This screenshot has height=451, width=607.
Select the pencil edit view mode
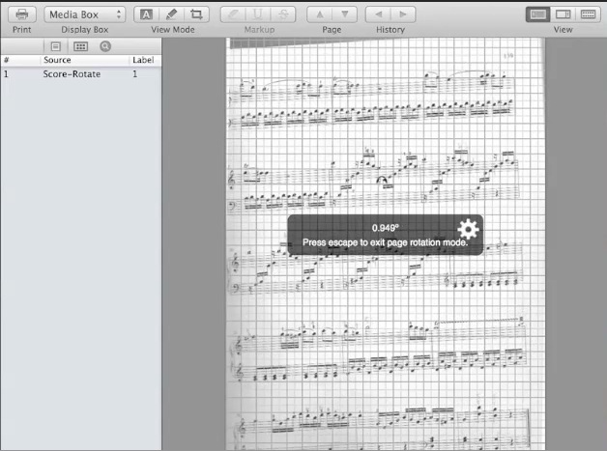tap(171, 14)
